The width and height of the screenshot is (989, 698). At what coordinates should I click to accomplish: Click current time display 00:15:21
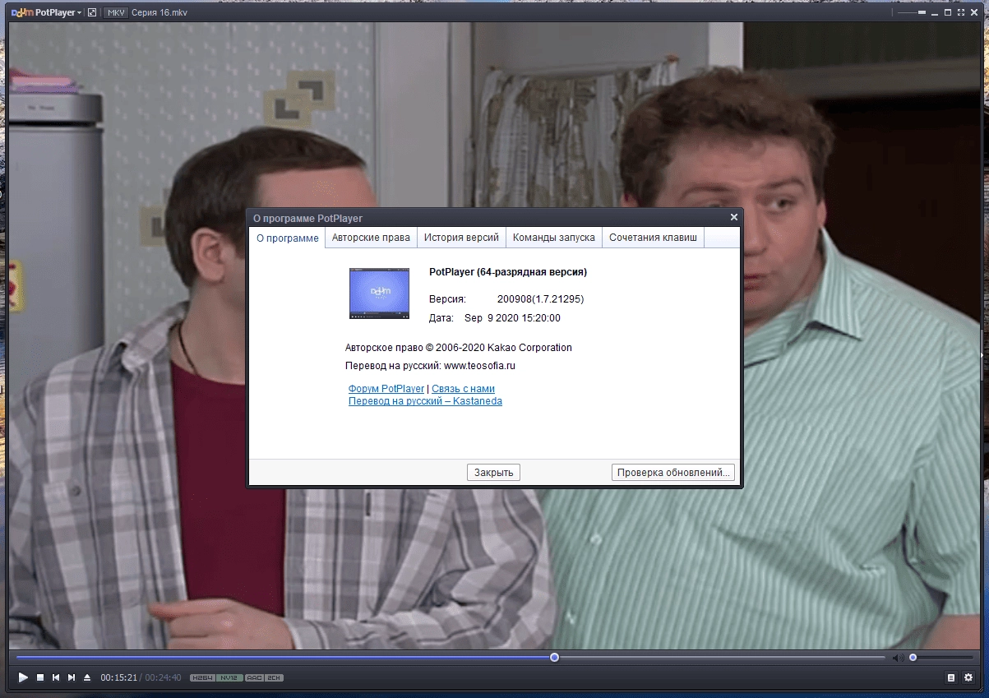pos(118,677)
